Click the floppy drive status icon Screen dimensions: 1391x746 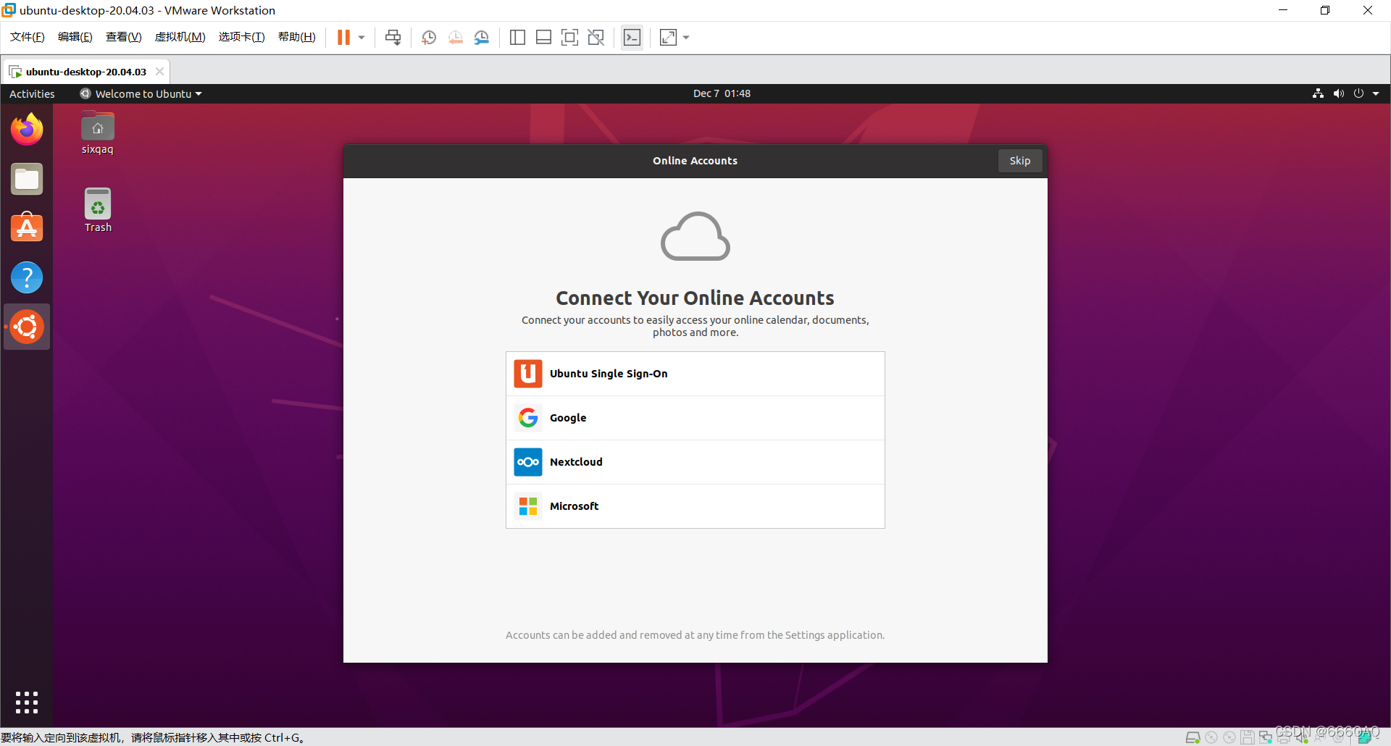click(1247, 737)
